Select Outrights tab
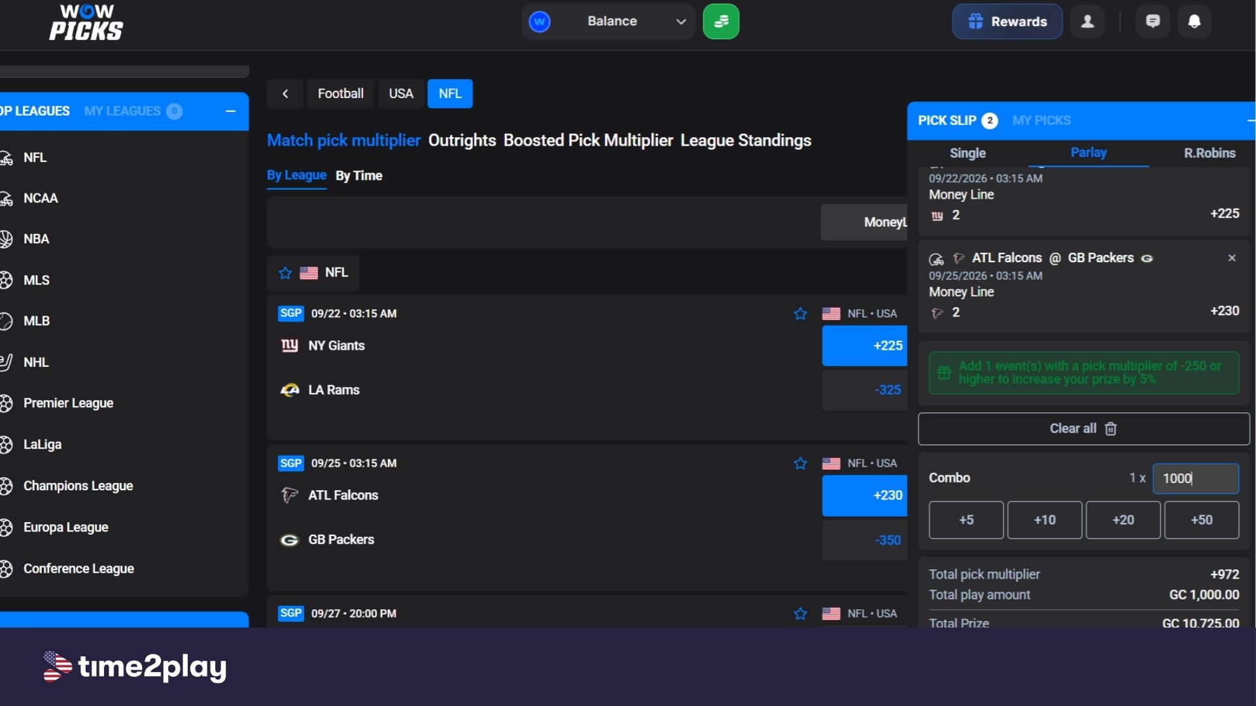Screen dimensions: 1256x706 (x=462, y=141)
